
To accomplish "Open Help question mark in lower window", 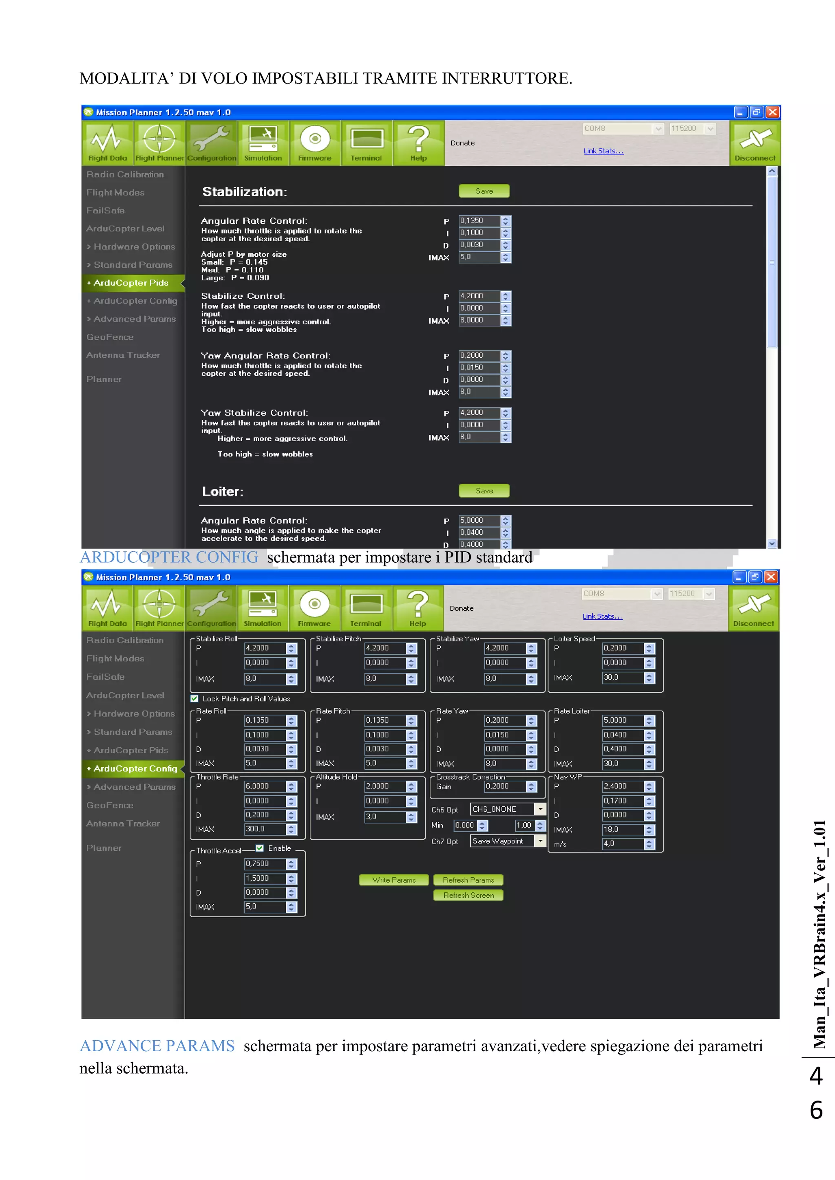I will click(418, 608).
